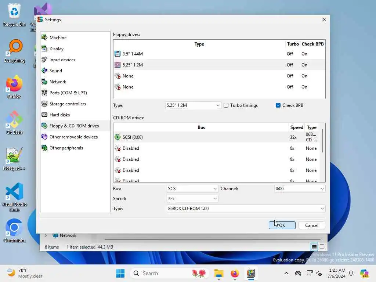This screenshot has width=376, height=282.
Task: Open the notifications bell icon
Action: tap(351, 273)
